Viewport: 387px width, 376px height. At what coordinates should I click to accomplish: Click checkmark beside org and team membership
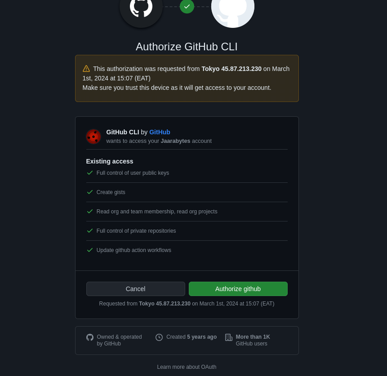(x=90, y=211)
